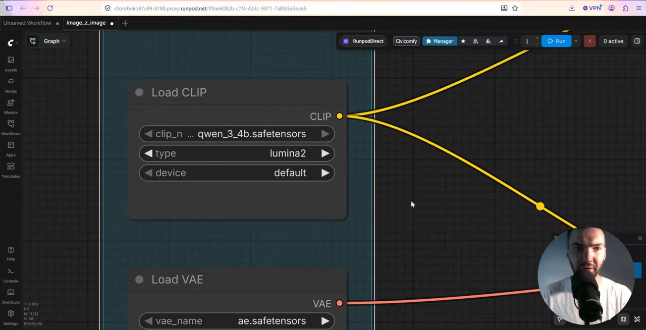Go back in browser history
646x330 pixels.
[x=23, y=8]
